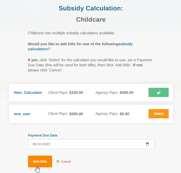Open the New_Calculator link
The width and height of the screenshot is (181, 173).
pos(28,93)
